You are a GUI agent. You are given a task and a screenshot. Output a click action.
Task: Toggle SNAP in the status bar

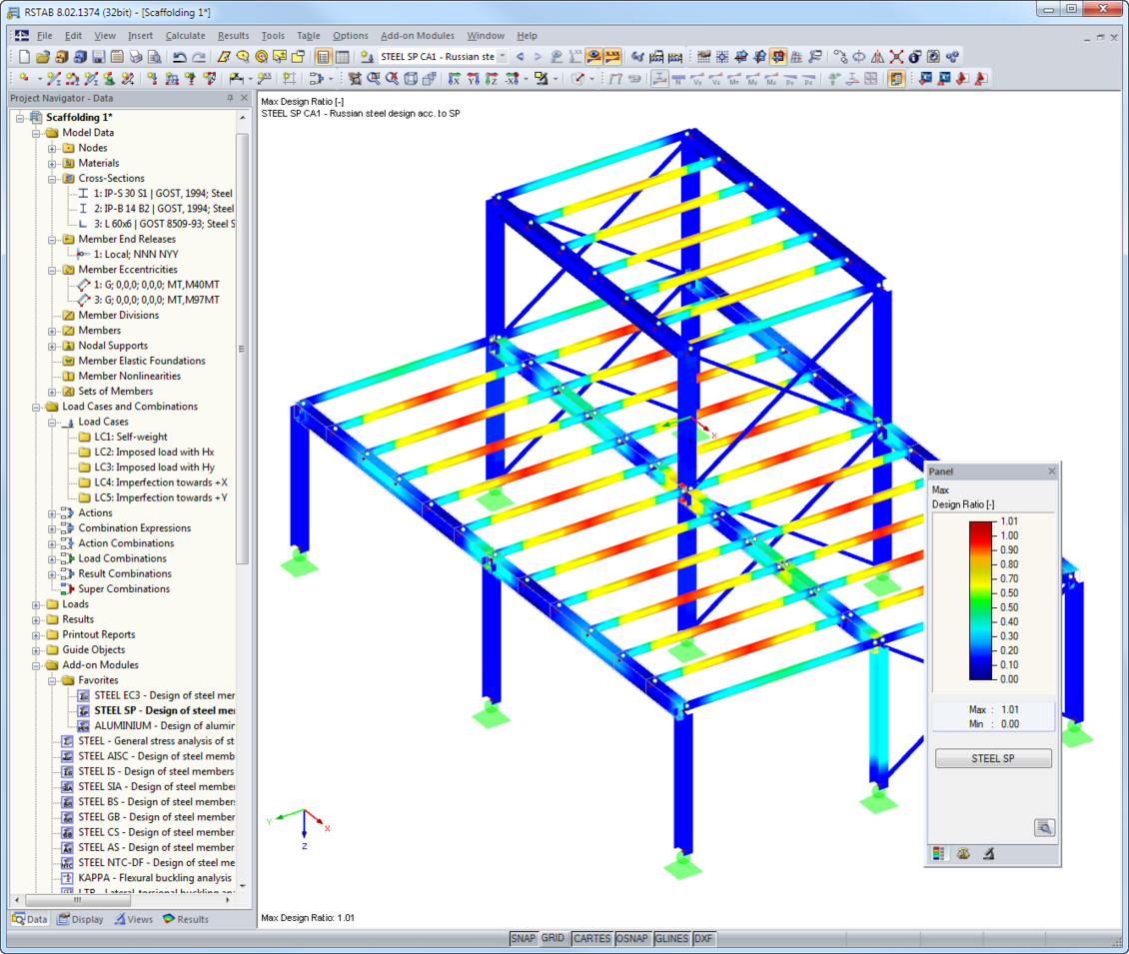523,938
